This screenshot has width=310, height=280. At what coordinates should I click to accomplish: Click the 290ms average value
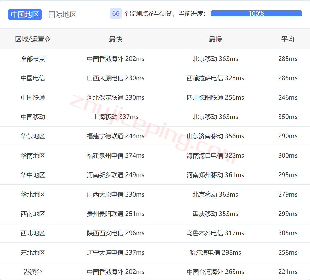288,136
